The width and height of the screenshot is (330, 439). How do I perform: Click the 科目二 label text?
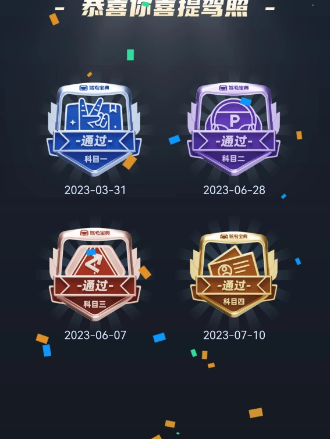click(233, 159)
